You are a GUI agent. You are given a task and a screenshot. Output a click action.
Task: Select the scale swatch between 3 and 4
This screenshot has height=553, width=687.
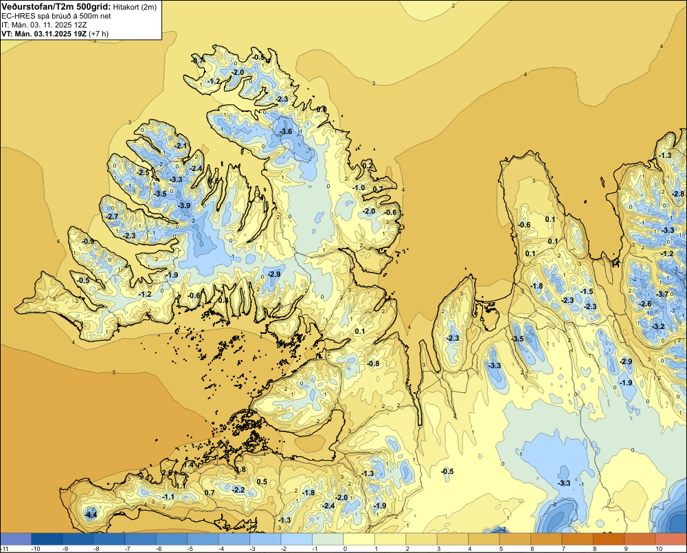(453, 539)
